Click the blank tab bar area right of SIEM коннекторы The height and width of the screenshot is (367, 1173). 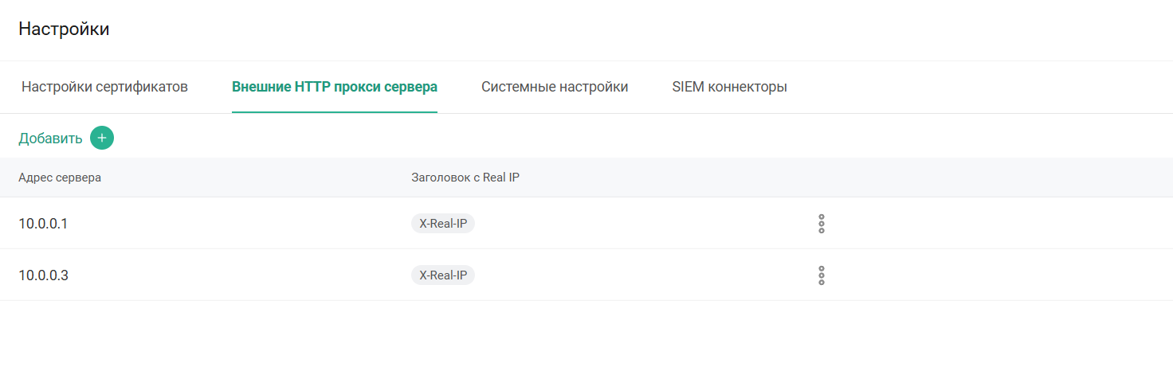pos(980,87)
